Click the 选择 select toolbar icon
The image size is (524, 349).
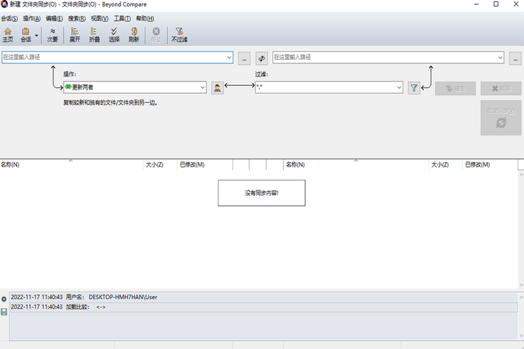coord(114,35)
